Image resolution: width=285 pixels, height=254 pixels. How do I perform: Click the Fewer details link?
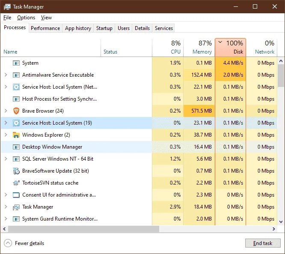click(x=30, y=243)
